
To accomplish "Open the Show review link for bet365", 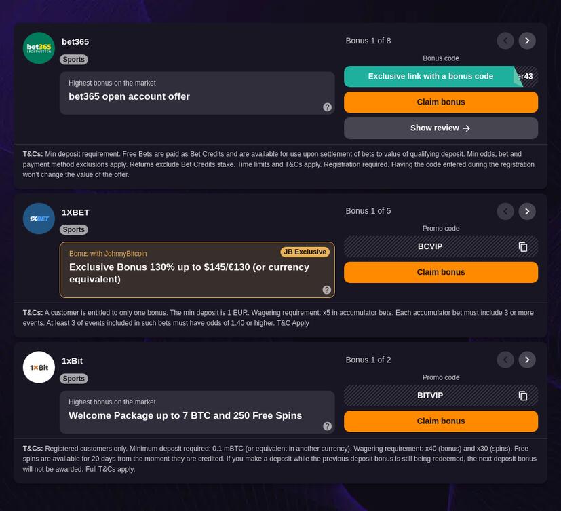I will pyautogui.click(x=441, y=128).
